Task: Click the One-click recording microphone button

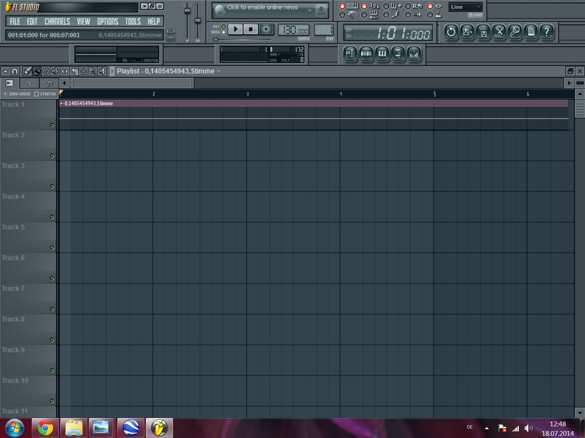Action: (515, 32)
